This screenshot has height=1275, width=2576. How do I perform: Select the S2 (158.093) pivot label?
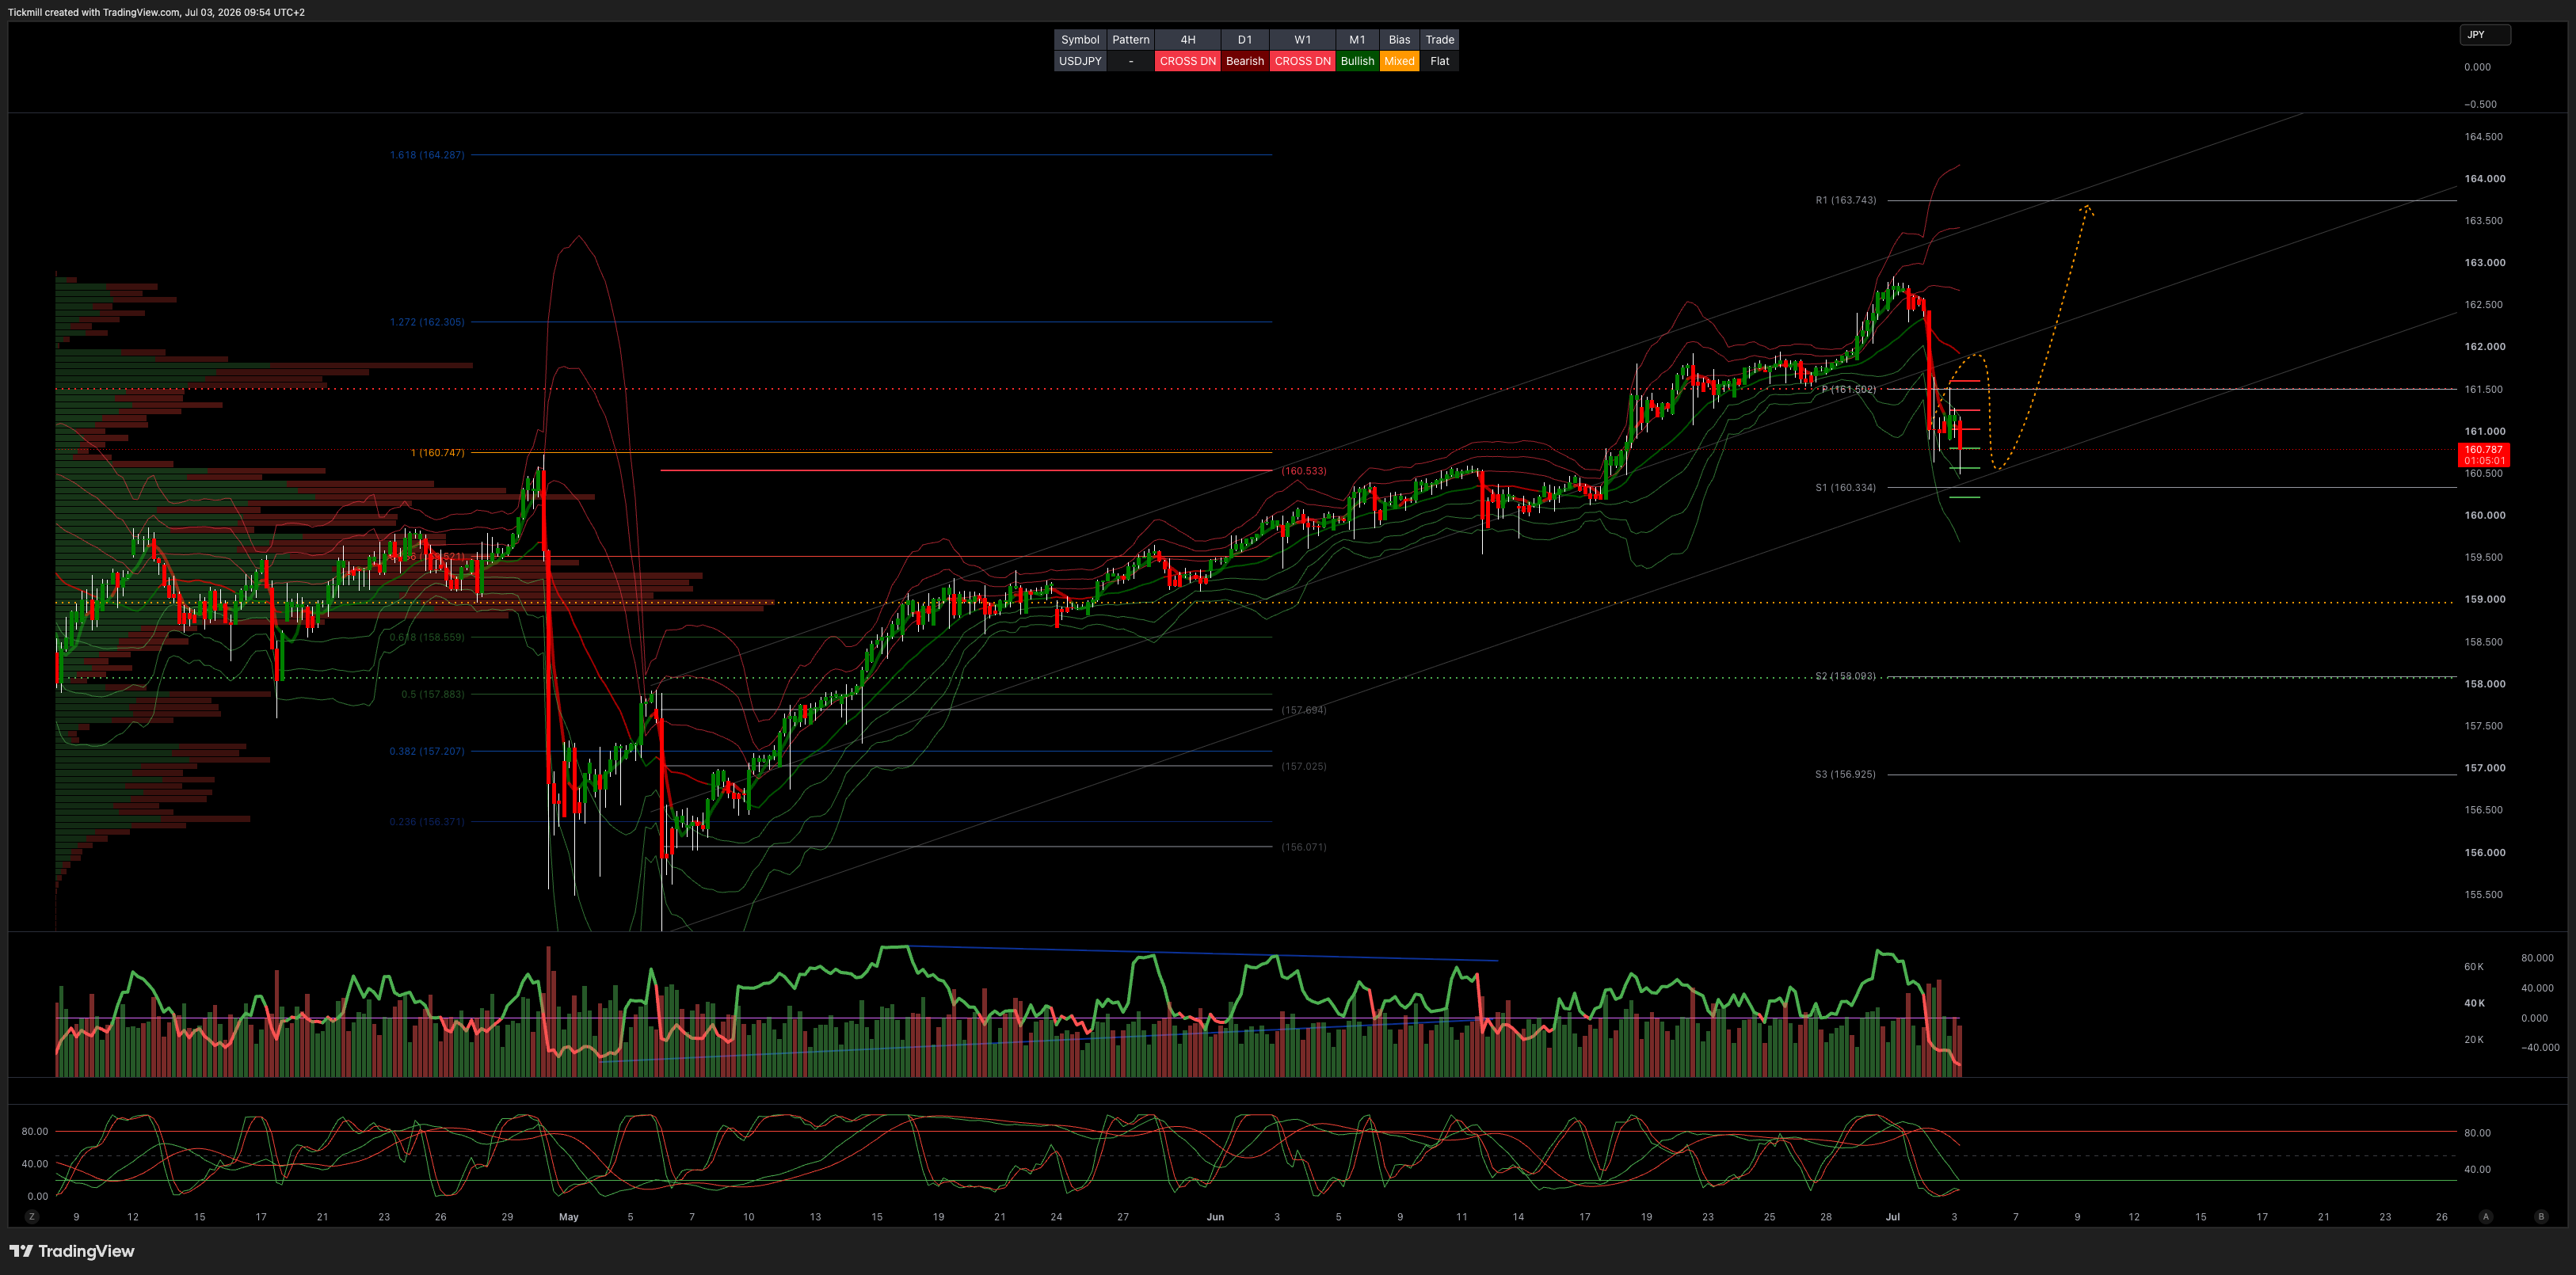1846,676
